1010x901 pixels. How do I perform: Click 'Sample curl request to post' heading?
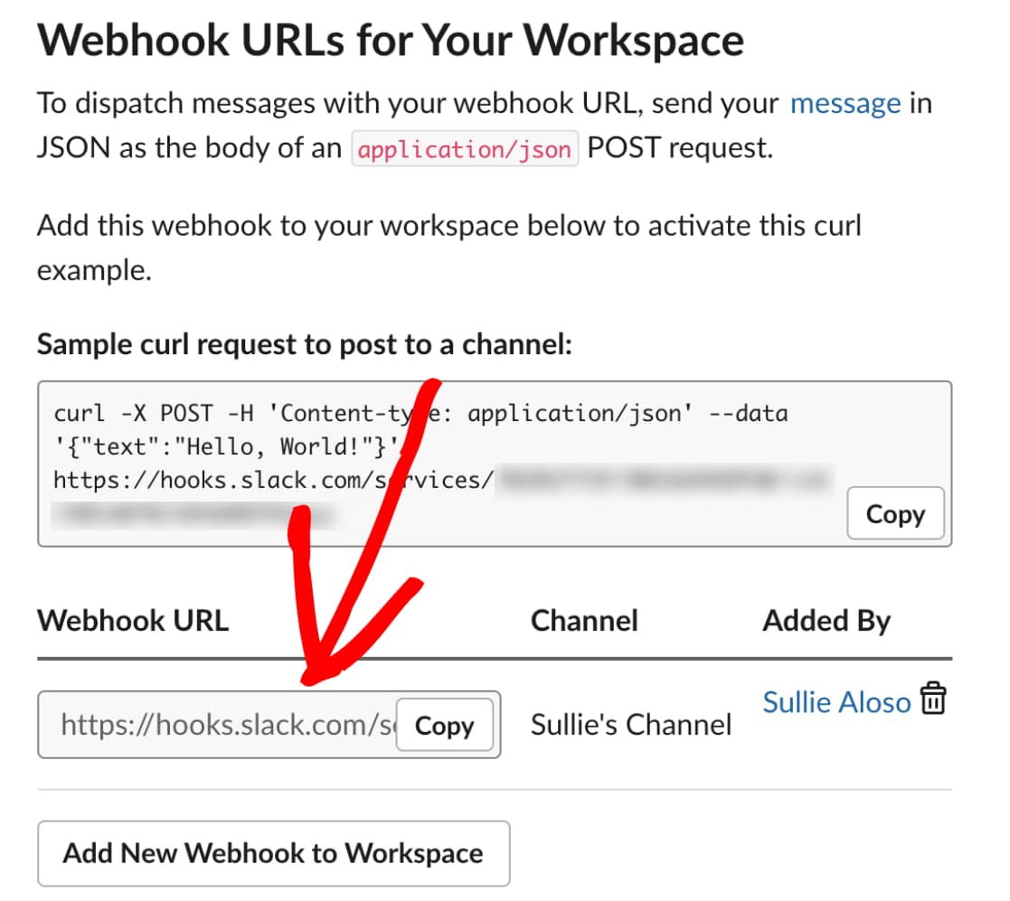[305, 344]
